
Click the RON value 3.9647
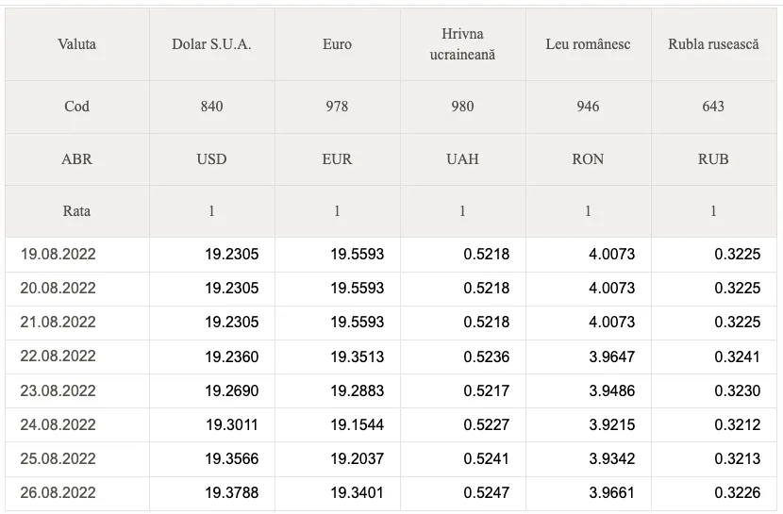click(611, 356)
